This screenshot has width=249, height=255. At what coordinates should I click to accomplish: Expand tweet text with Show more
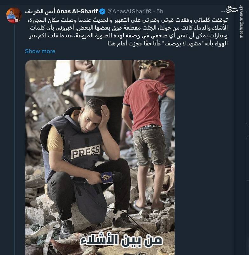point(40,51)
